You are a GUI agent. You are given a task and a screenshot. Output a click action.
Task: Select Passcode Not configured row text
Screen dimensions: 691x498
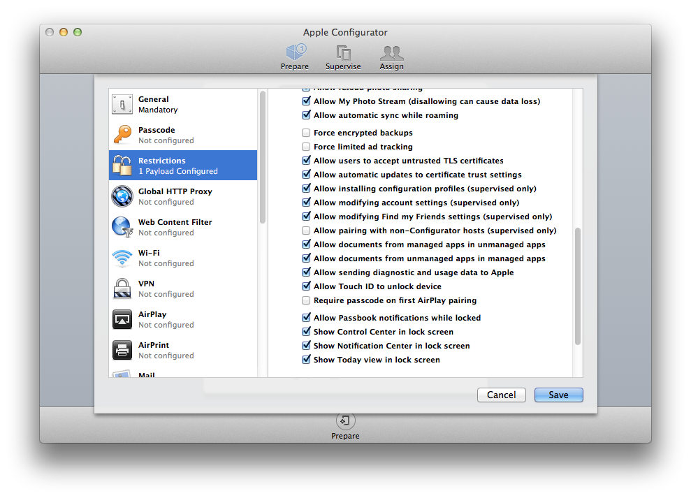pyautogui.click(x=166, y=140)
